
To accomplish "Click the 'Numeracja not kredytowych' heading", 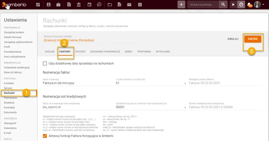I will point(65,96).
